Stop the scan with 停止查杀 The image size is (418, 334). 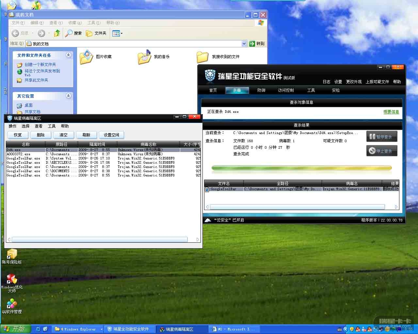click(382, 151)
